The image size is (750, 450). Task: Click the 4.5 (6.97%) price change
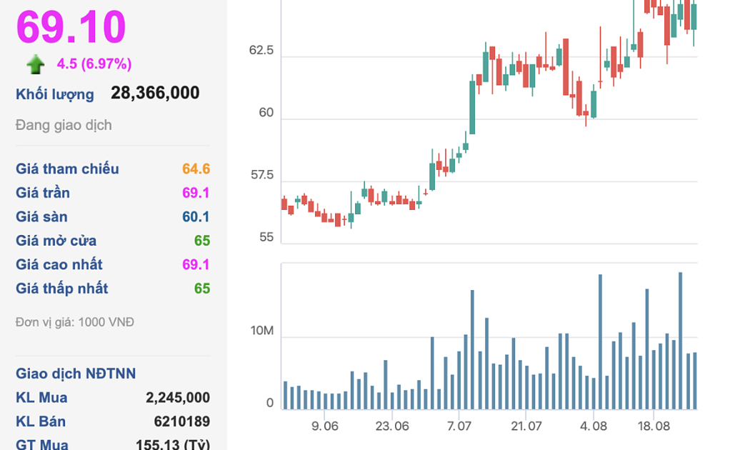(x=94, y=64)
